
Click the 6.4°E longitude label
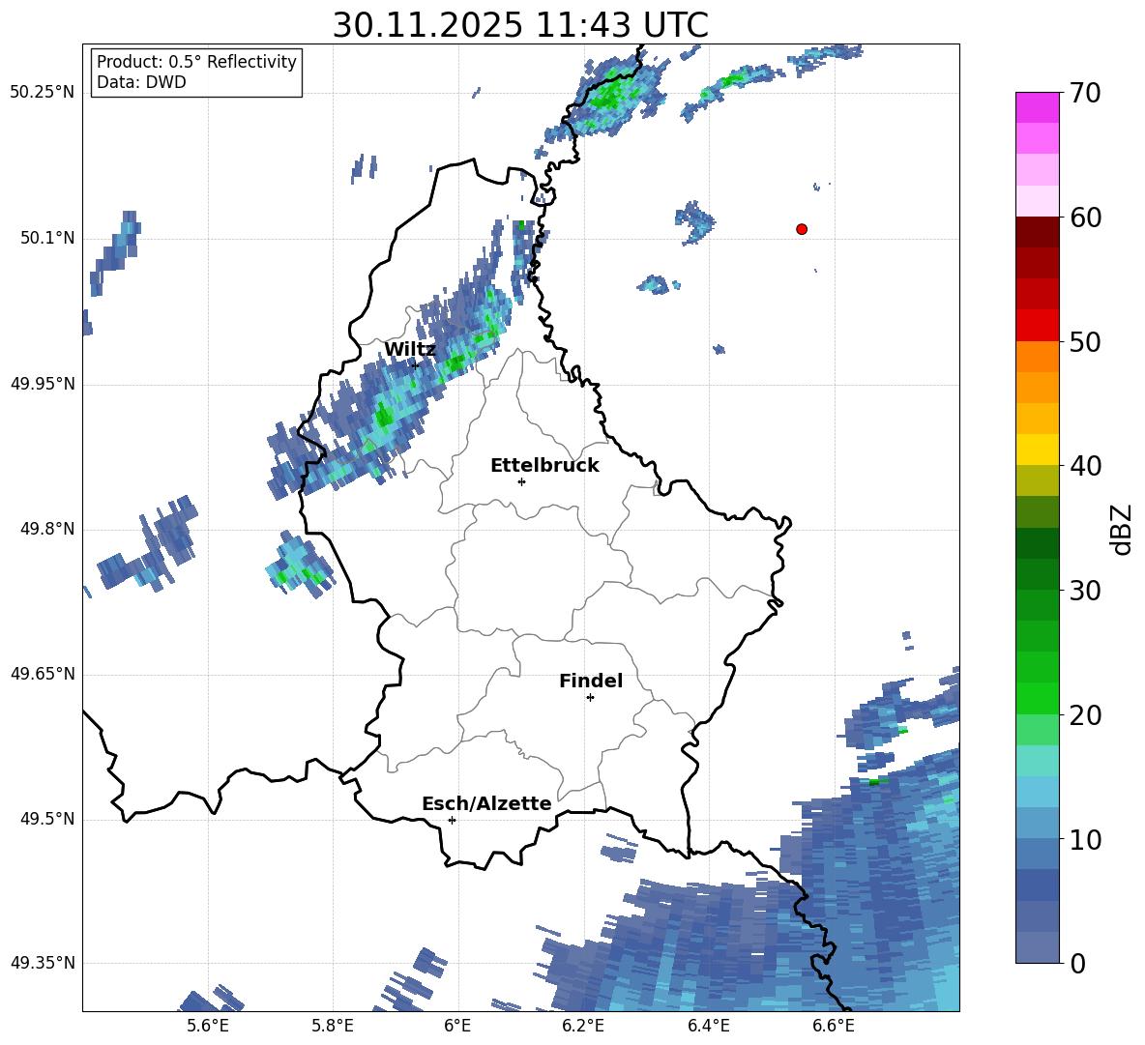pos(708,1026)
